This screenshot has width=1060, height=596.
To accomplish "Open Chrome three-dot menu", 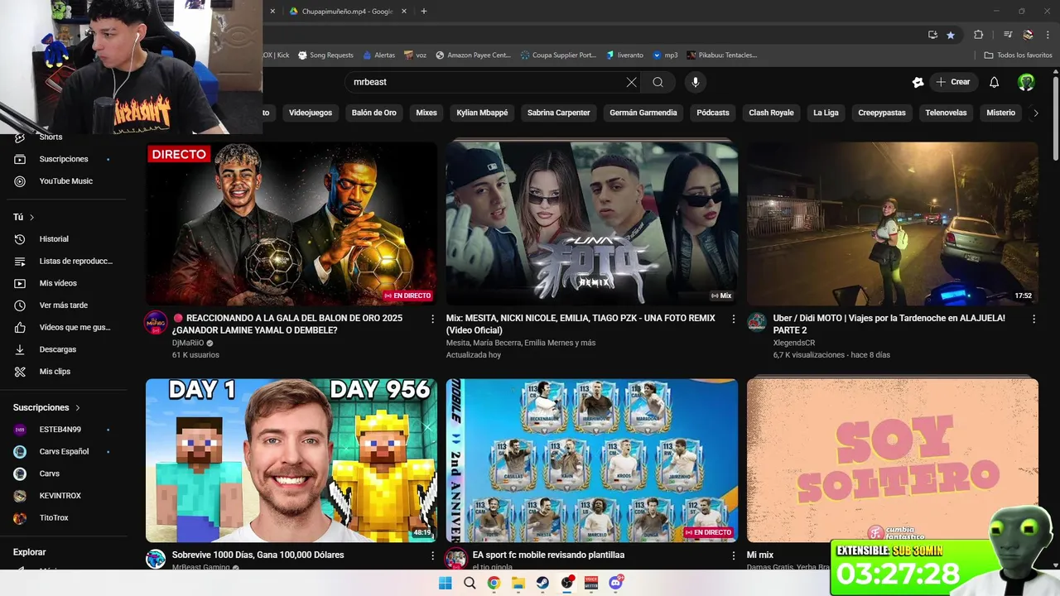I will 1048,35.
